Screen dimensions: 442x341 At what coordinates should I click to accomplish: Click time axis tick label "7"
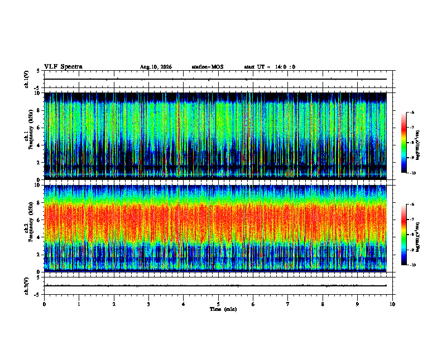(x=288, y=304)
